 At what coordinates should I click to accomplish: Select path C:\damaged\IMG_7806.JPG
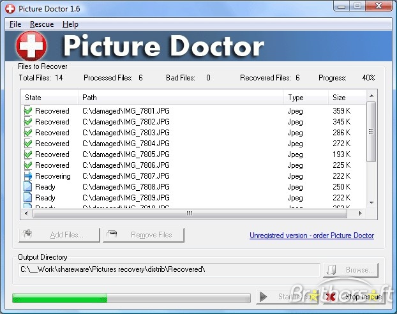click(126, 165)
